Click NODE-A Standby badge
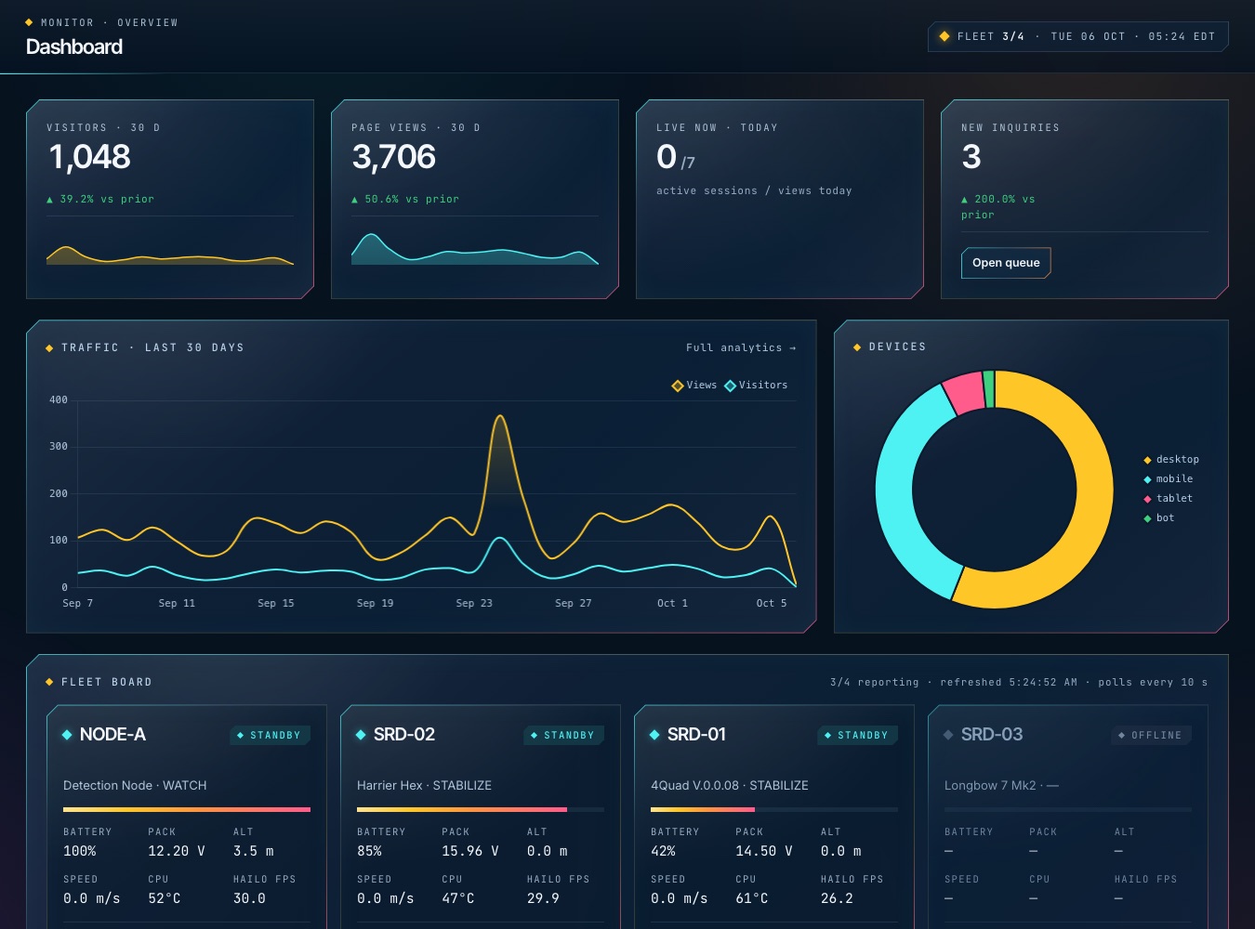 click(270, 735)
